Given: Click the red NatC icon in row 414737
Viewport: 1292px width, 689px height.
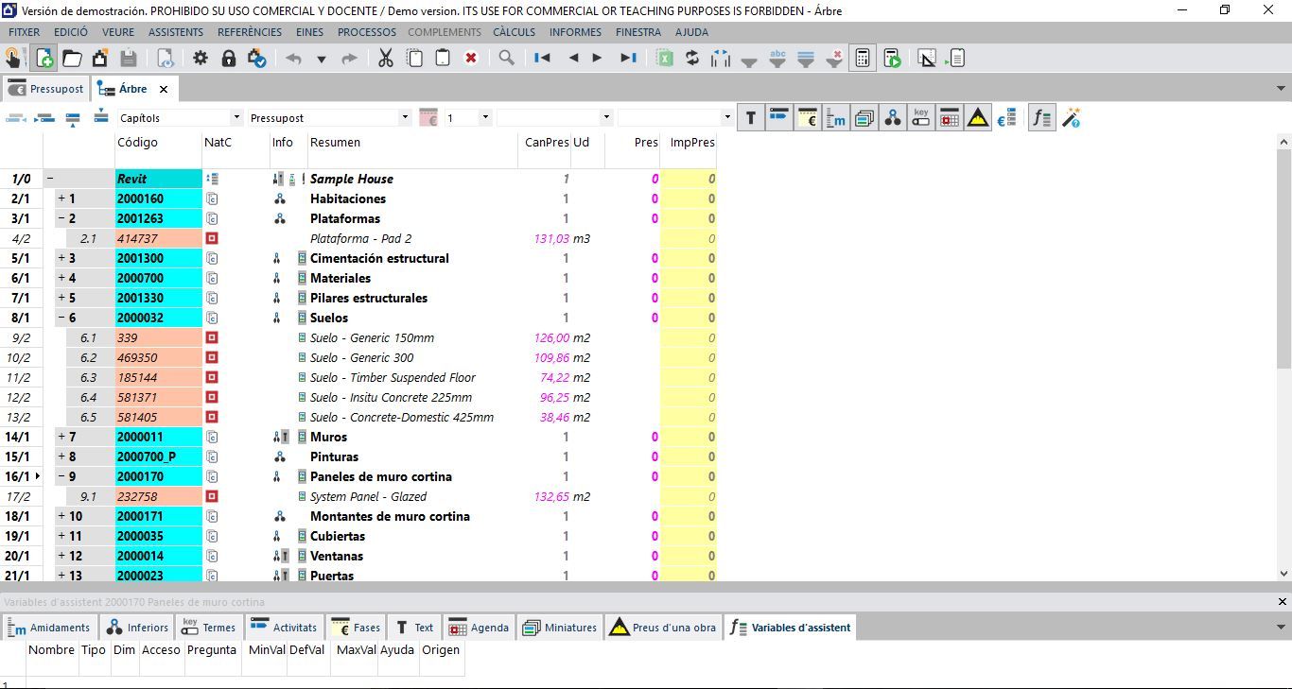Looking at the screenshot, I should tap(212, 239).
